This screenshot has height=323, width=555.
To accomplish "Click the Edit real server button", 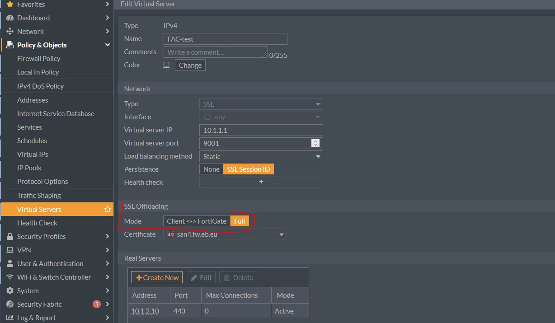I will [201, 277].
